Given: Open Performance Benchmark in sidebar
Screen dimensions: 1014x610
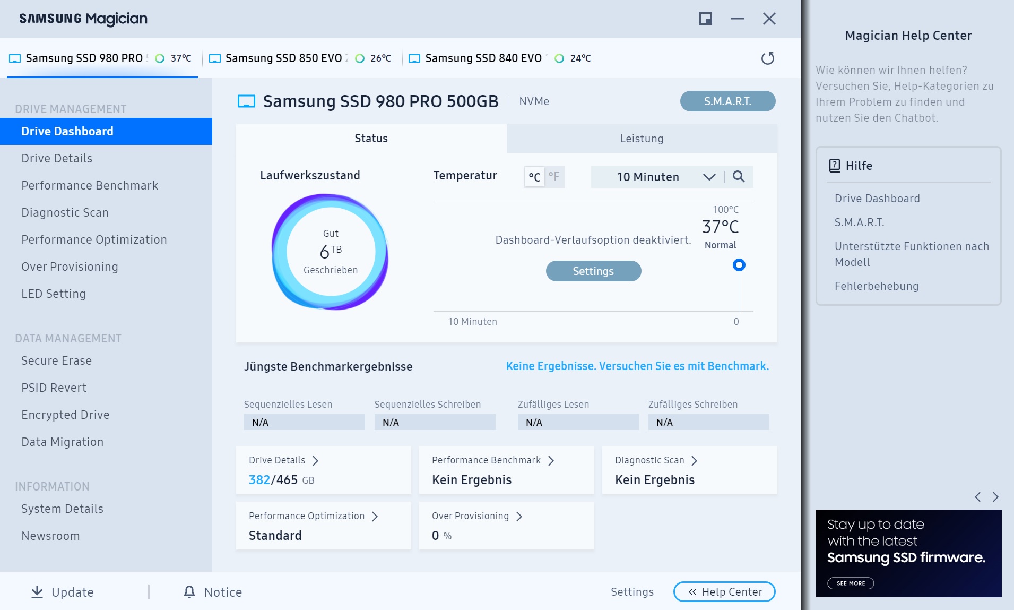Looking at the screenshot, I should pos(106,185).
